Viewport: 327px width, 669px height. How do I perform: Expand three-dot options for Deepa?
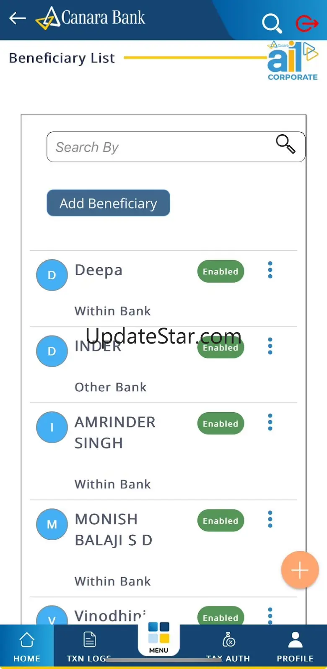coord(270,270)
